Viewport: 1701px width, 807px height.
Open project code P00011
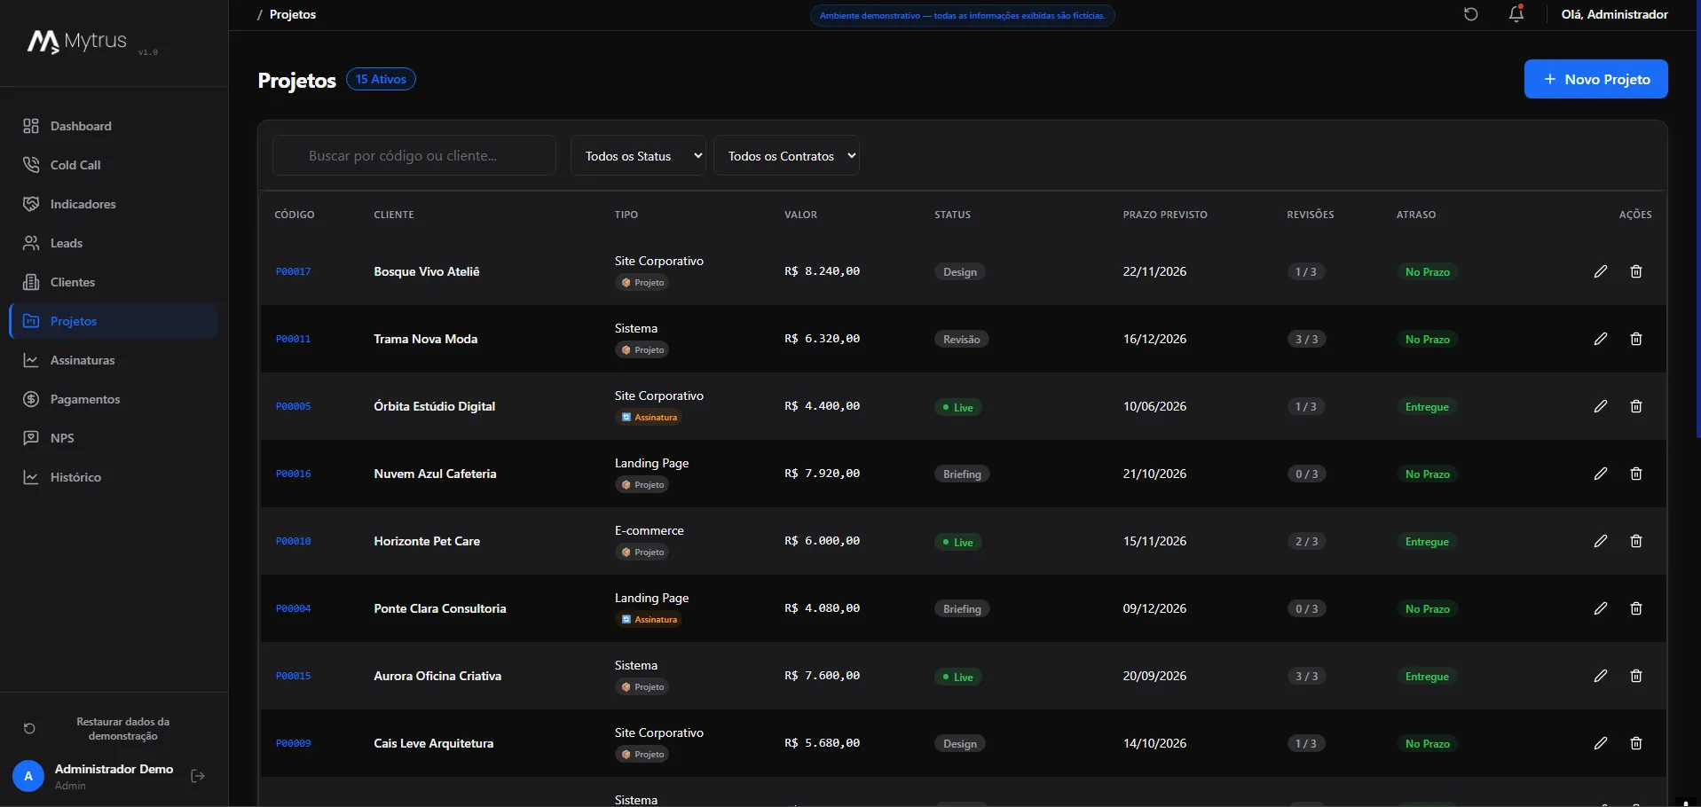click(x=293, y=339)
